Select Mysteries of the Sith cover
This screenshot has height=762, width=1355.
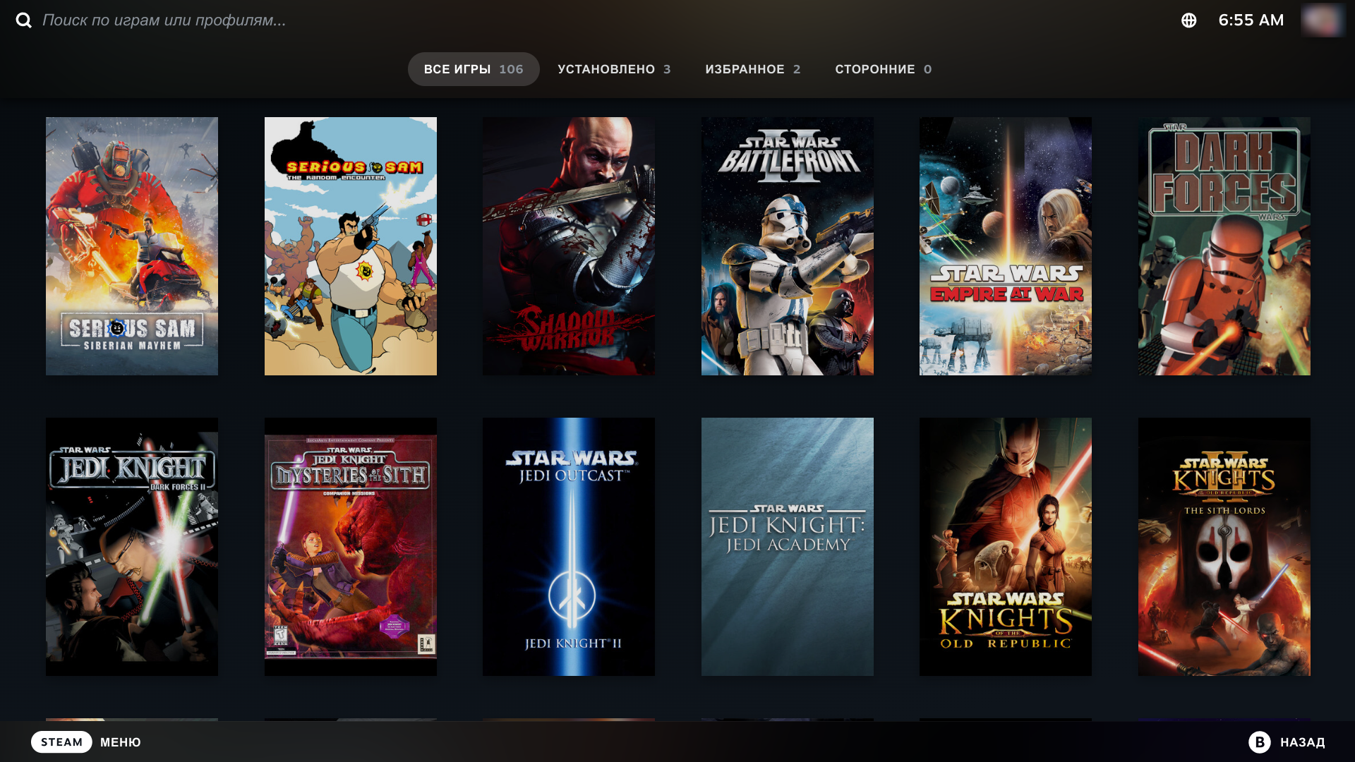[x=351, y=547]
